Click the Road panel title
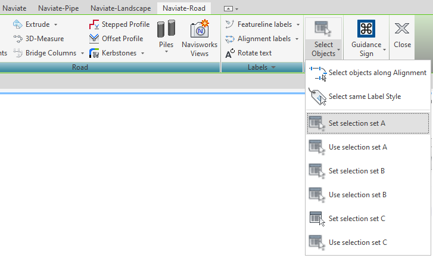This screenshot has height=258, width=433. 80,67
